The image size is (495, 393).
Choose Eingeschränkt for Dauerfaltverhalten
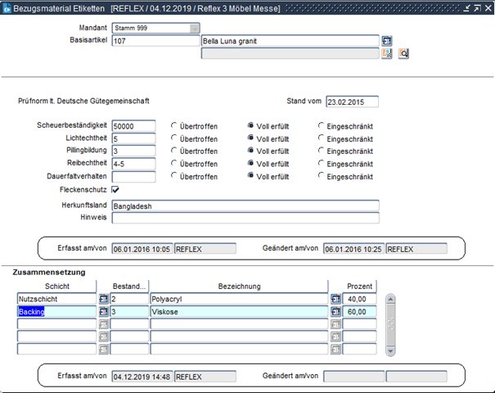tap(322, 177)
